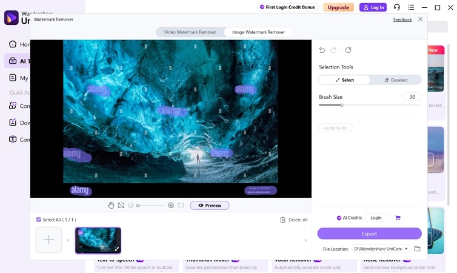The width and height of the screenshot is (457, 273).
Task: Click the orange Upgrade button
Action: [x=338, y=7]
